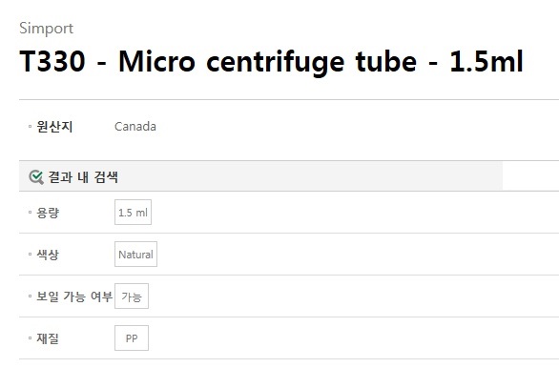Click the 결과 내 검색 heading text

(83, 177)
